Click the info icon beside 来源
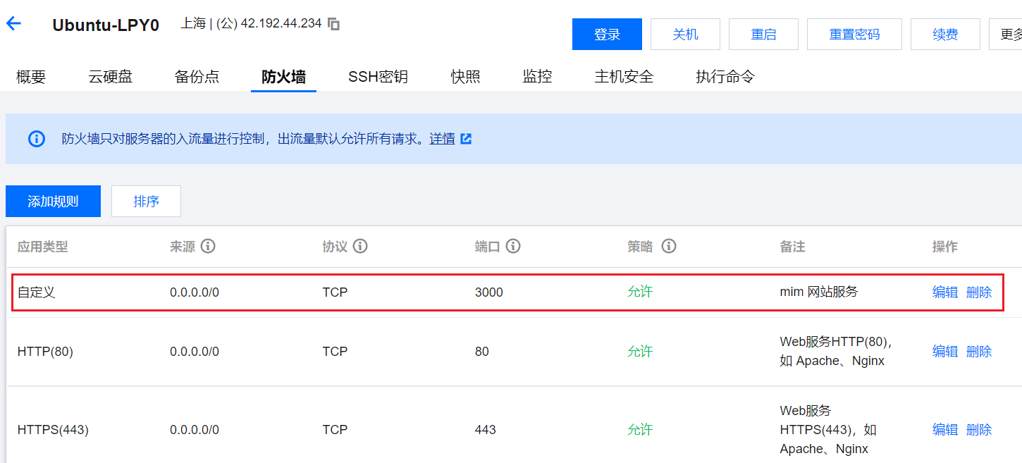 (208, 247)
